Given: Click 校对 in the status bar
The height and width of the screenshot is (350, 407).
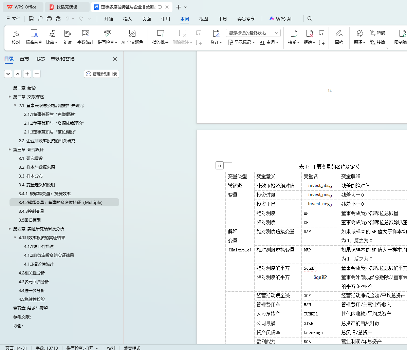Looking at the screenshot, I should pyautogui.click(x=111, y=348).
